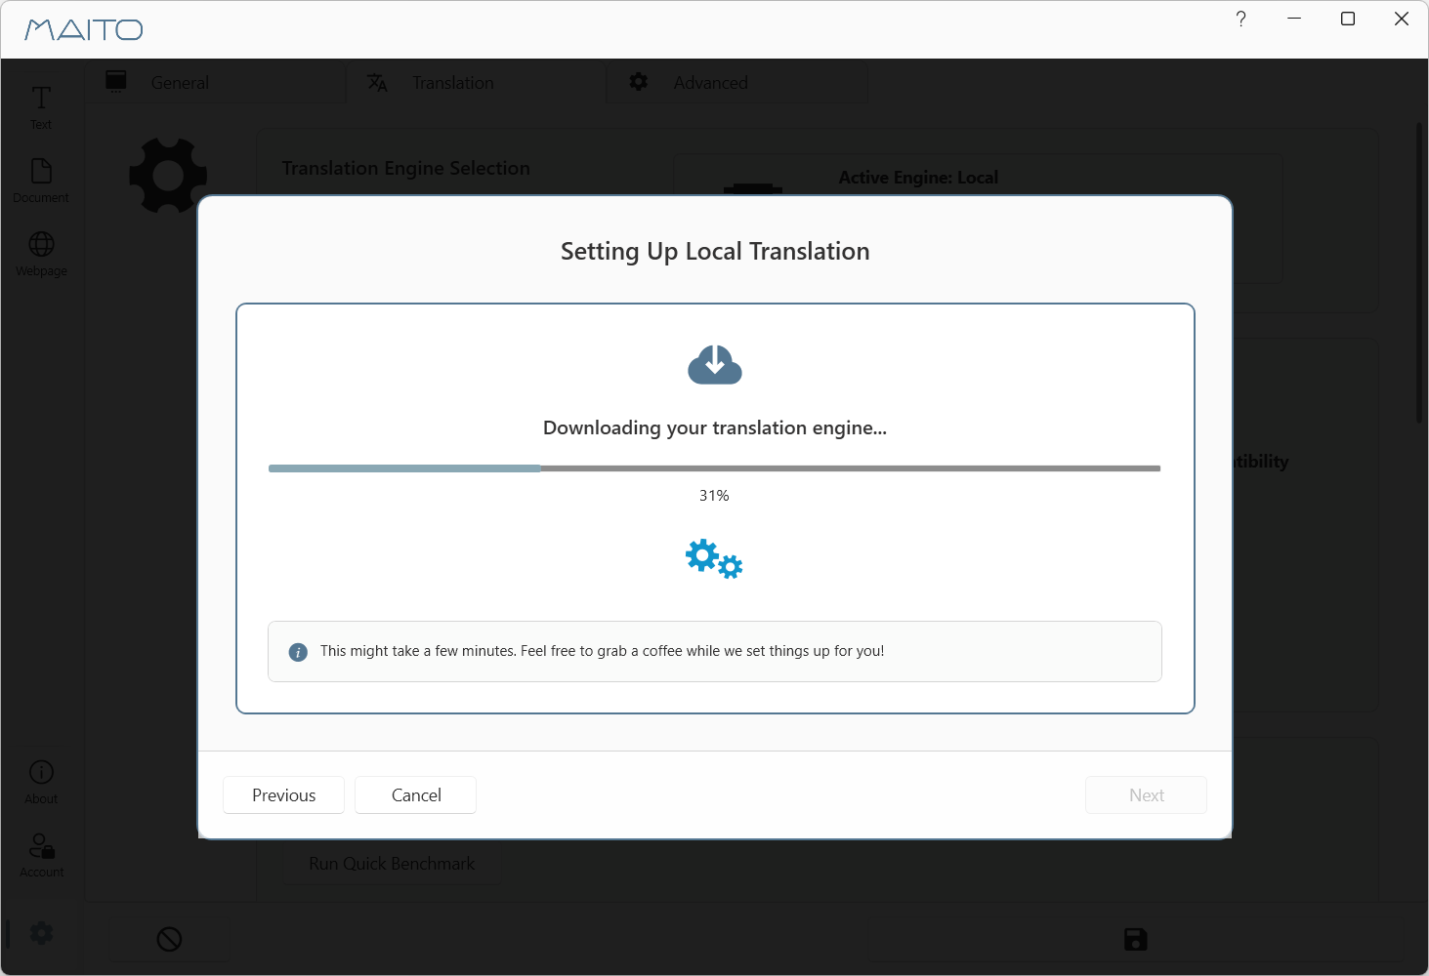This screenshot has width=1429, height=976.
Task: Click the Previous button
Action: tap(283, 794)
